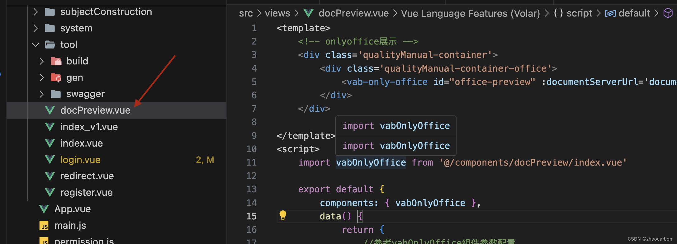Open the build folder
Viewport: 677px width, 244px height.
pyautogui.click(x=116, y=61)
